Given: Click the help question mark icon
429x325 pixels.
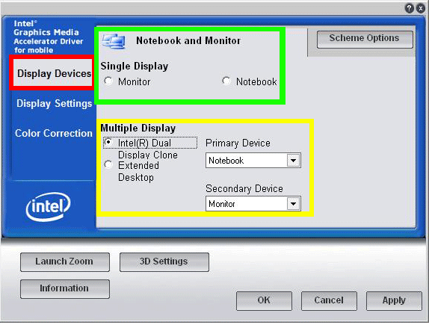Looking at the screenshot, I should click(x=409, y=8).
